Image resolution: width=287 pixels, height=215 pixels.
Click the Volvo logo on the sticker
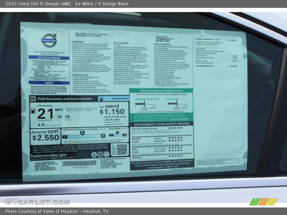49,40
